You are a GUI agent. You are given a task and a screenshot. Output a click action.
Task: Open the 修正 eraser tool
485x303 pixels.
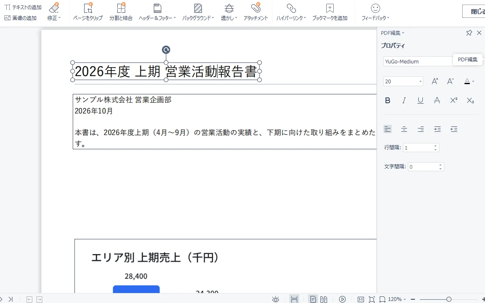(x=54, y=12)
